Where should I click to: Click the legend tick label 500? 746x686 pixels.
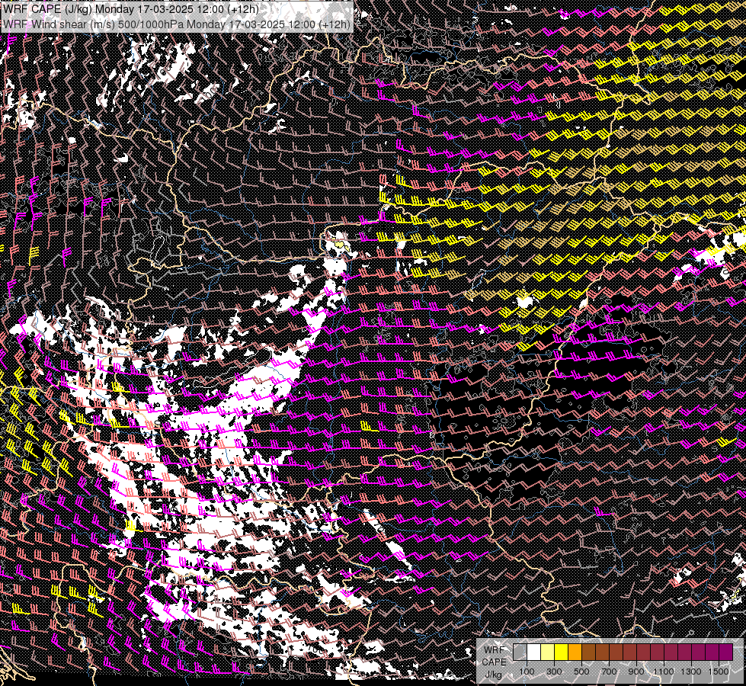coord(581,672)
